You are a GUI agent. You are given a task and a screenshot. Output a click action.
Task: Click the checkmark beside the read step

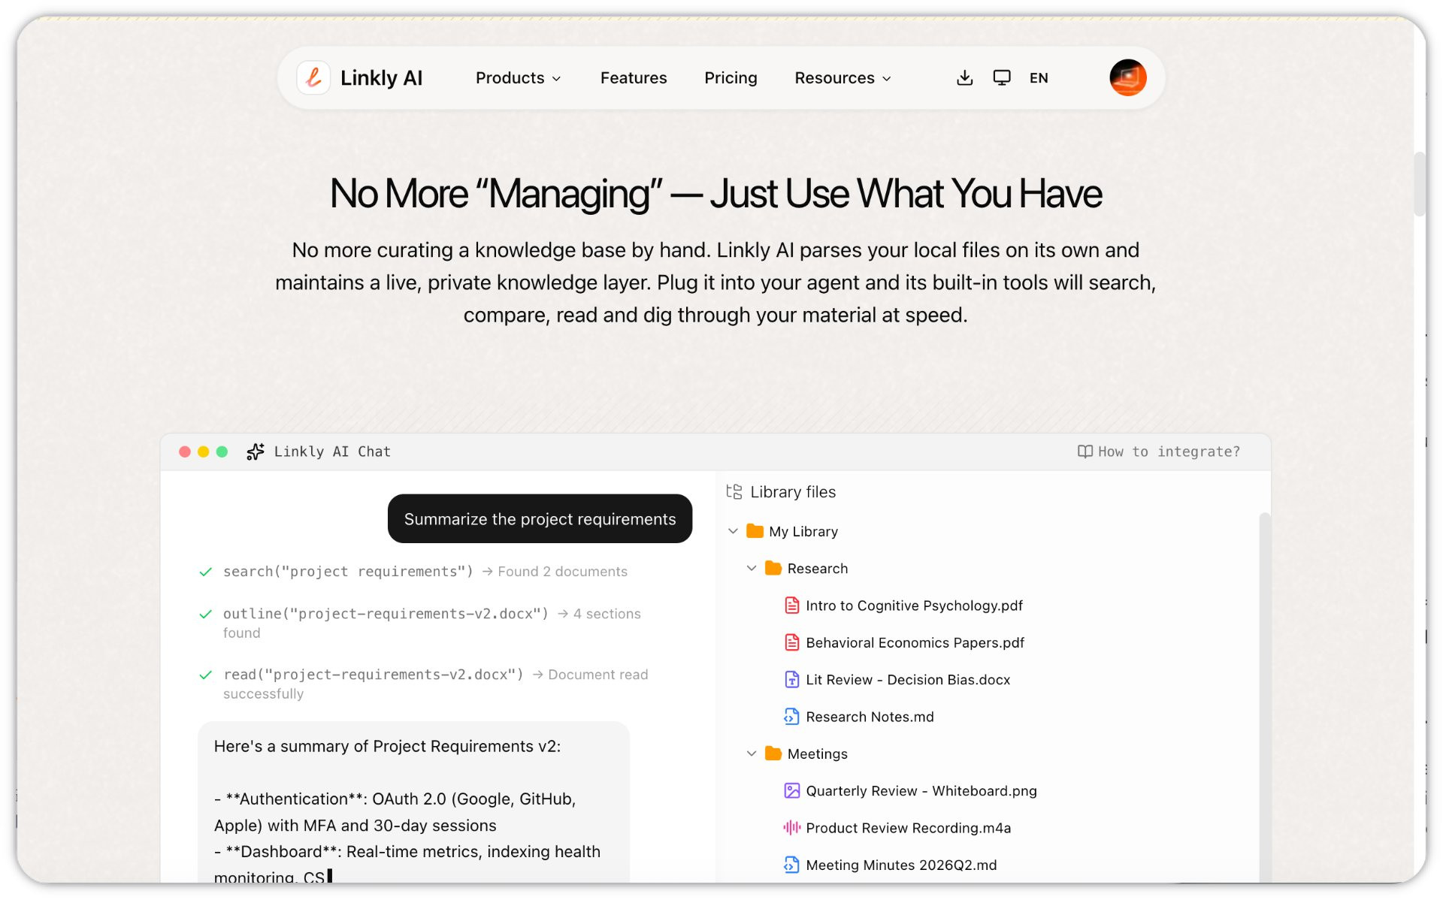coord(205,675)
